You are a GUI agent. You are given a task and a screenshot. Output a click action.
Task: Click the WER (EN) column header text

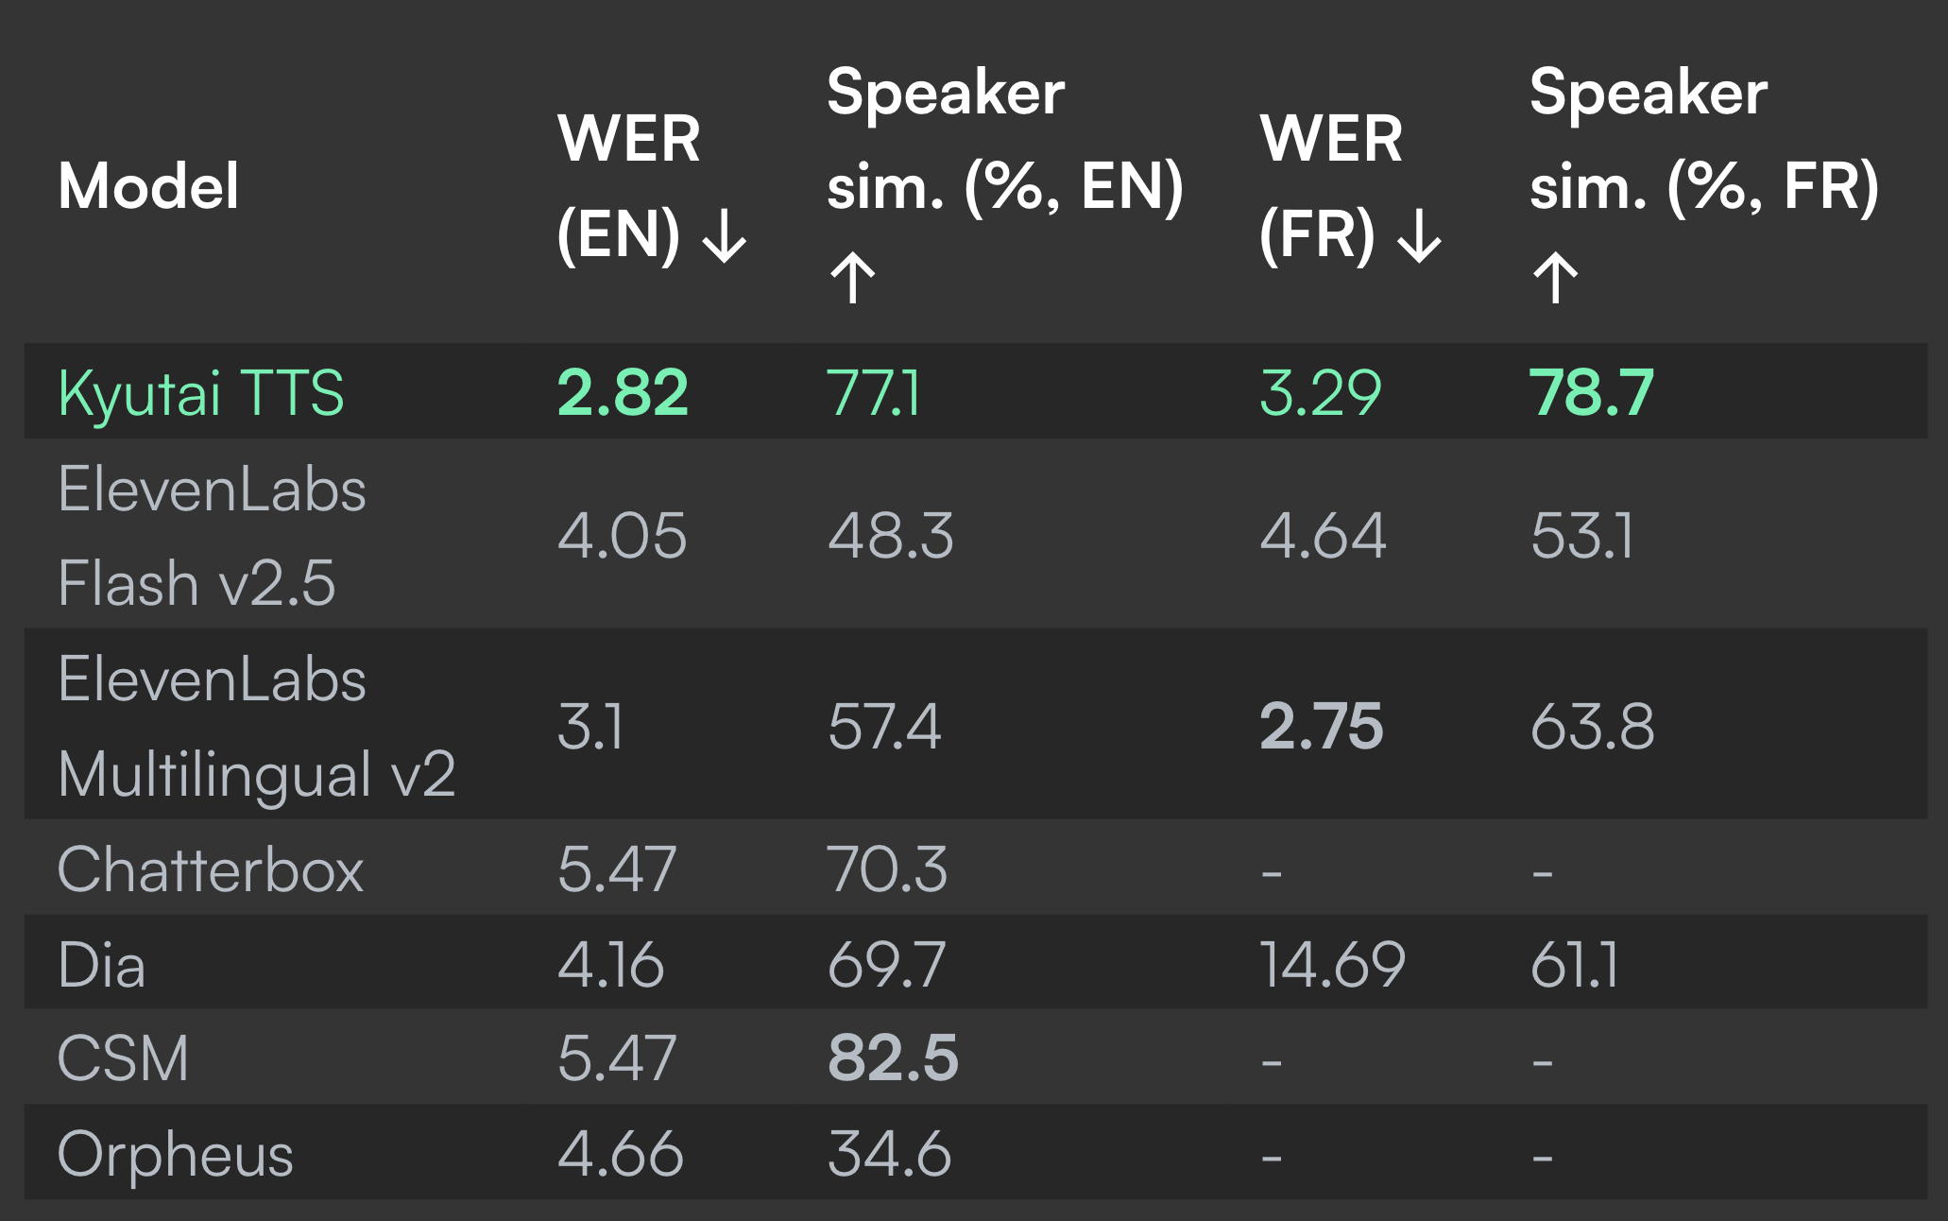tap(628, 185)
